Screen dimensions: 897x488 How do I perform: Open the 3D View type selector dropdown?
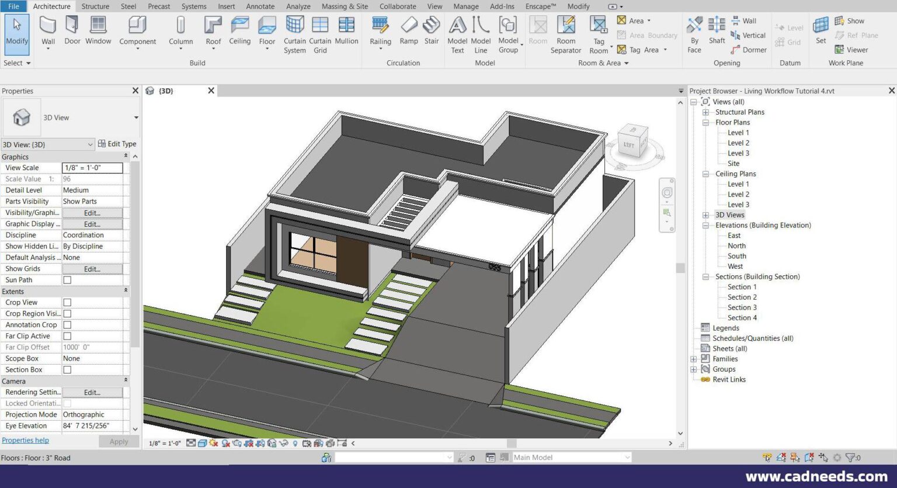click(136, 117)
